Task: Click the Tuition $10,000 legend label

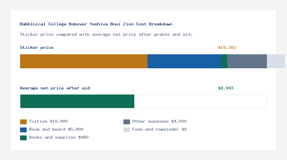Action: coord(49,121)
